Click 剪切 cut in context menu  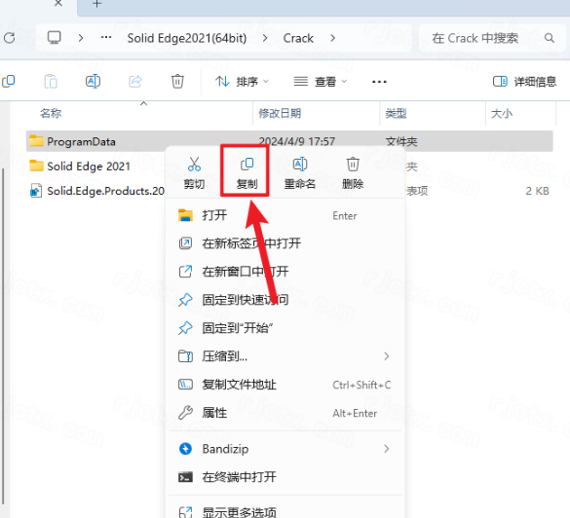[x=194, y=172]
